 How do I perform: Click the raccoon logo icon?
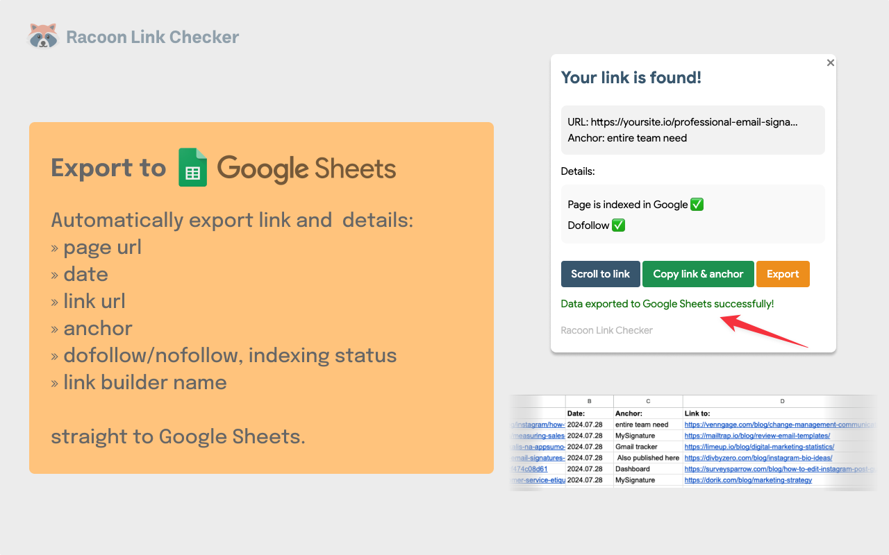tap(44, 35)
